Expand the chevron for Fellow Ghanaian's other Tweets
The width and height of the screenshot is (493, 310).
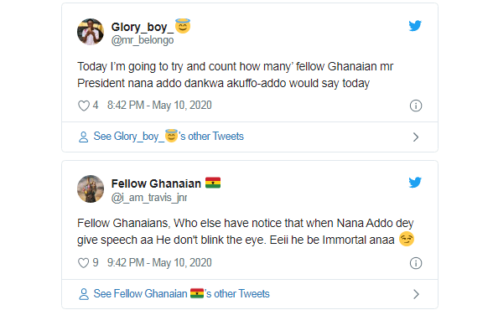point(416,294)
